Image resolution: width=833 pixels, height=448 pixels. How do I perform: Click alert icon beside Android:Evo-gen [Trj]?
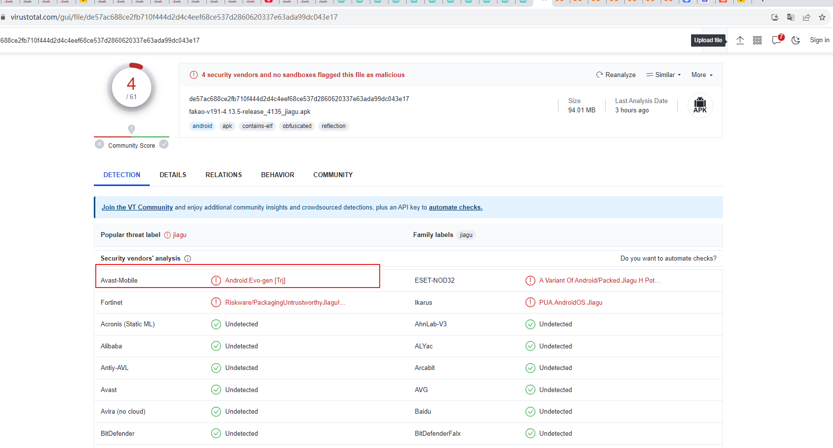point(216,281)
